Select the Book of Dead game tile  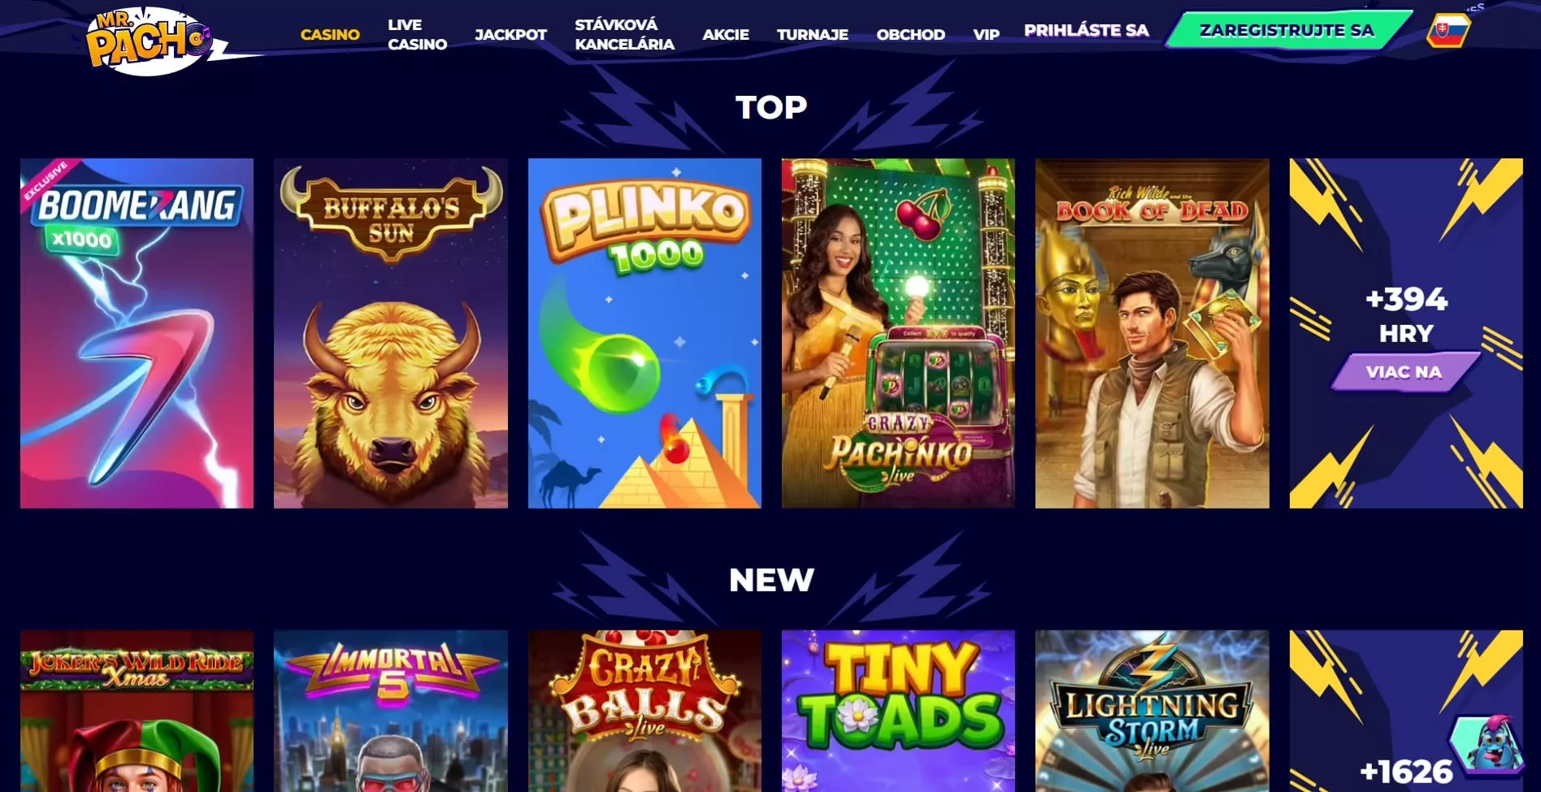point(1152,333)
